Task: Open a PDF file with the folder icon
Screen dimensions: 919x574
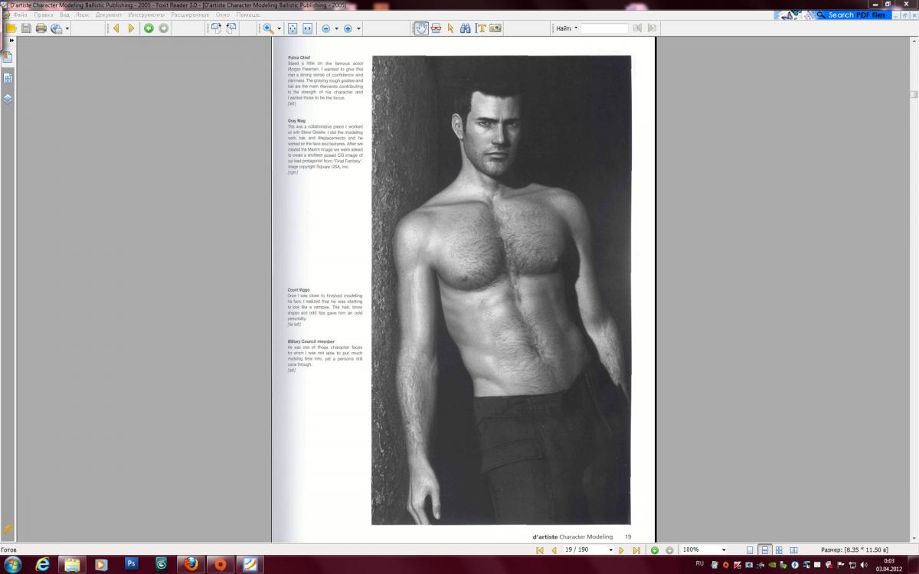Action: point(11,28)
